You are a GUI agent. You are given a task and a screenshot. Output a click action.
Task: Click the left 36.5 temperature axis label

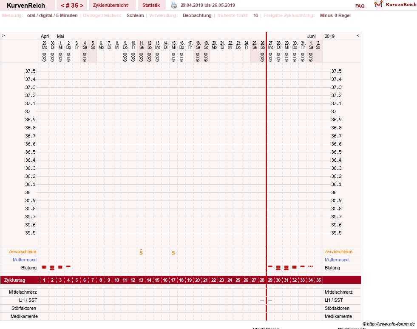click(x=30, y=152)
